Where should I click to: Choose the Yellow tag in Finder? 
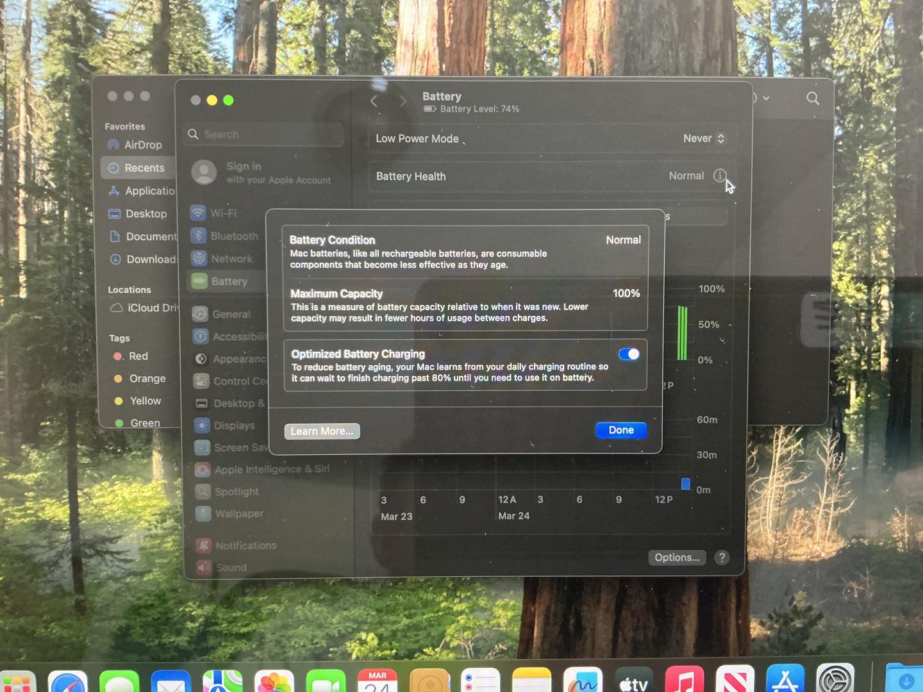(138, 401)
